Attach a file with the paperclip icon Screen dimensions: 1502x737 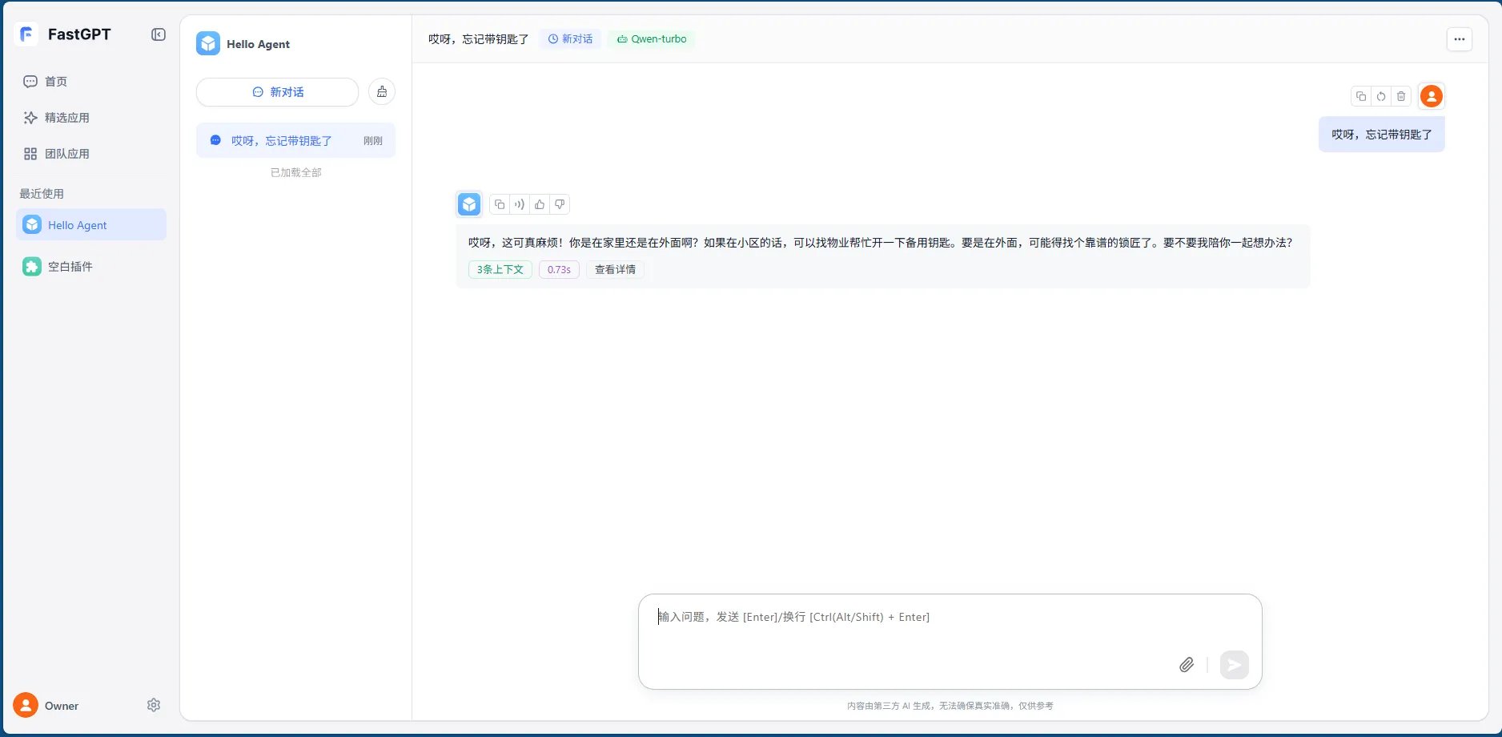coord(1187,665)
